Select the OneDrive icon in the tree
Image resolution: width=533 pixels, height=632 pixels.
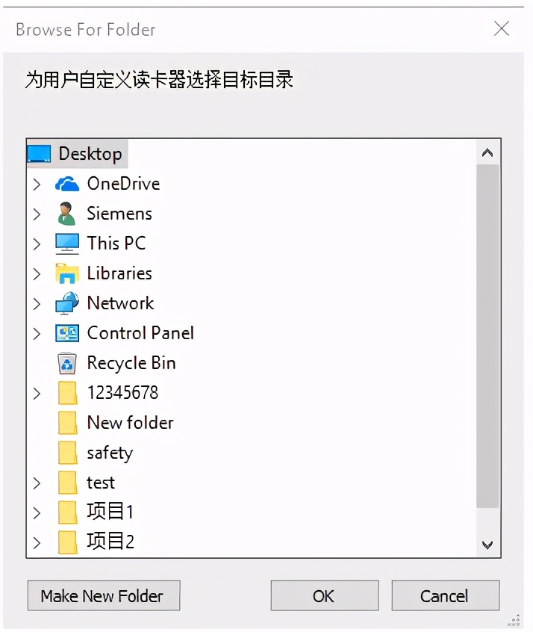pos(68,183)
